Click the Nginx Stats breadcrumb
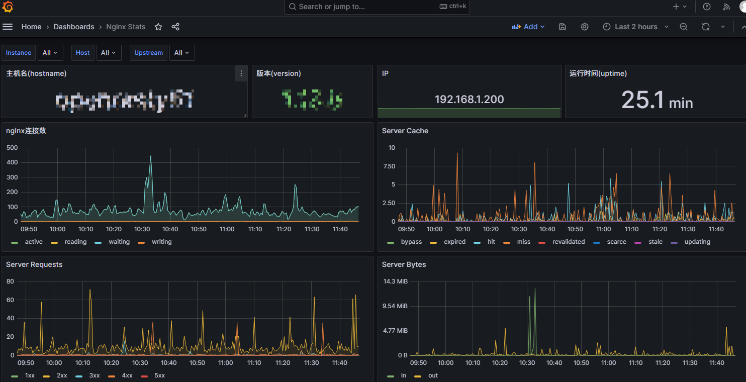This screenshot has width=746, height=382. click(126, 27)
